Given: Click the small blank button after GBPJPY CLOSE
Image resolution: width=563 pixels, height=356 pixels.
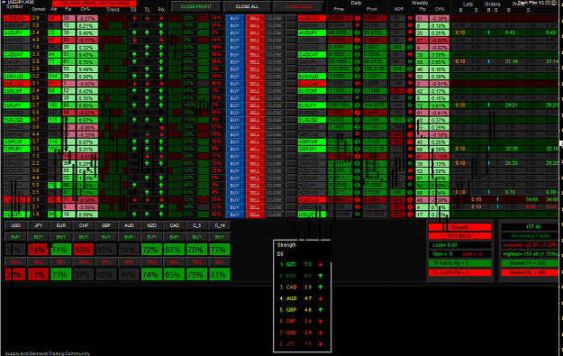Looking at the screenshot, I should 291,149.
